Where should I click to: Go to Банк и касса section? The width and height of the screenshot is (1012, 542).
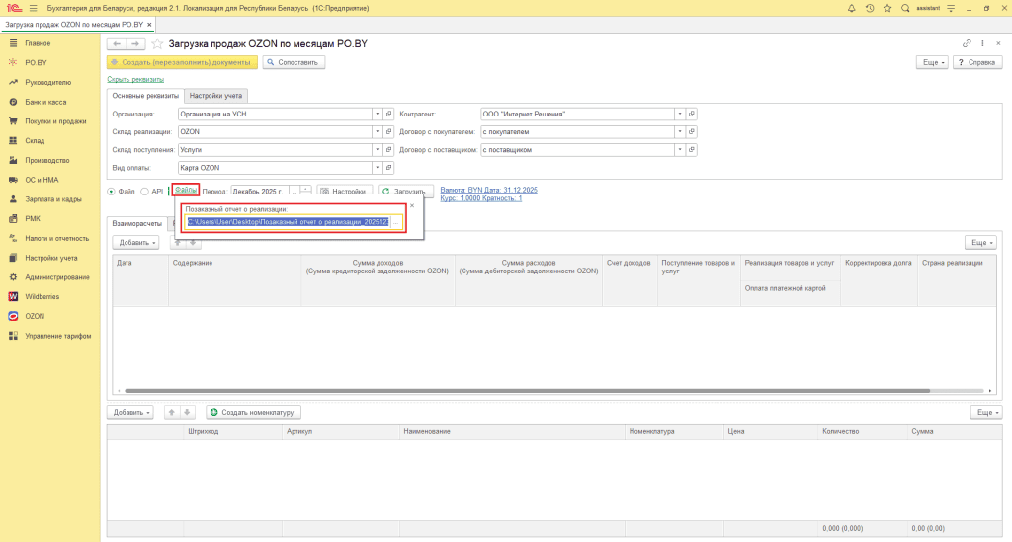tap(45, 102)
